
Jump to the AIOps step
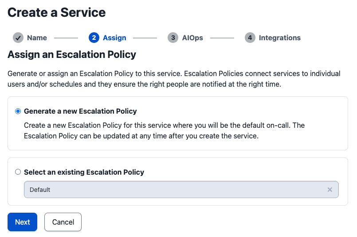pyautogui.click(x=192, y=38)
